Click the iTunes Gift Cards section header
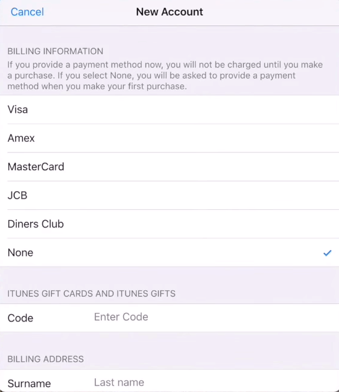 tap(92, 294)
